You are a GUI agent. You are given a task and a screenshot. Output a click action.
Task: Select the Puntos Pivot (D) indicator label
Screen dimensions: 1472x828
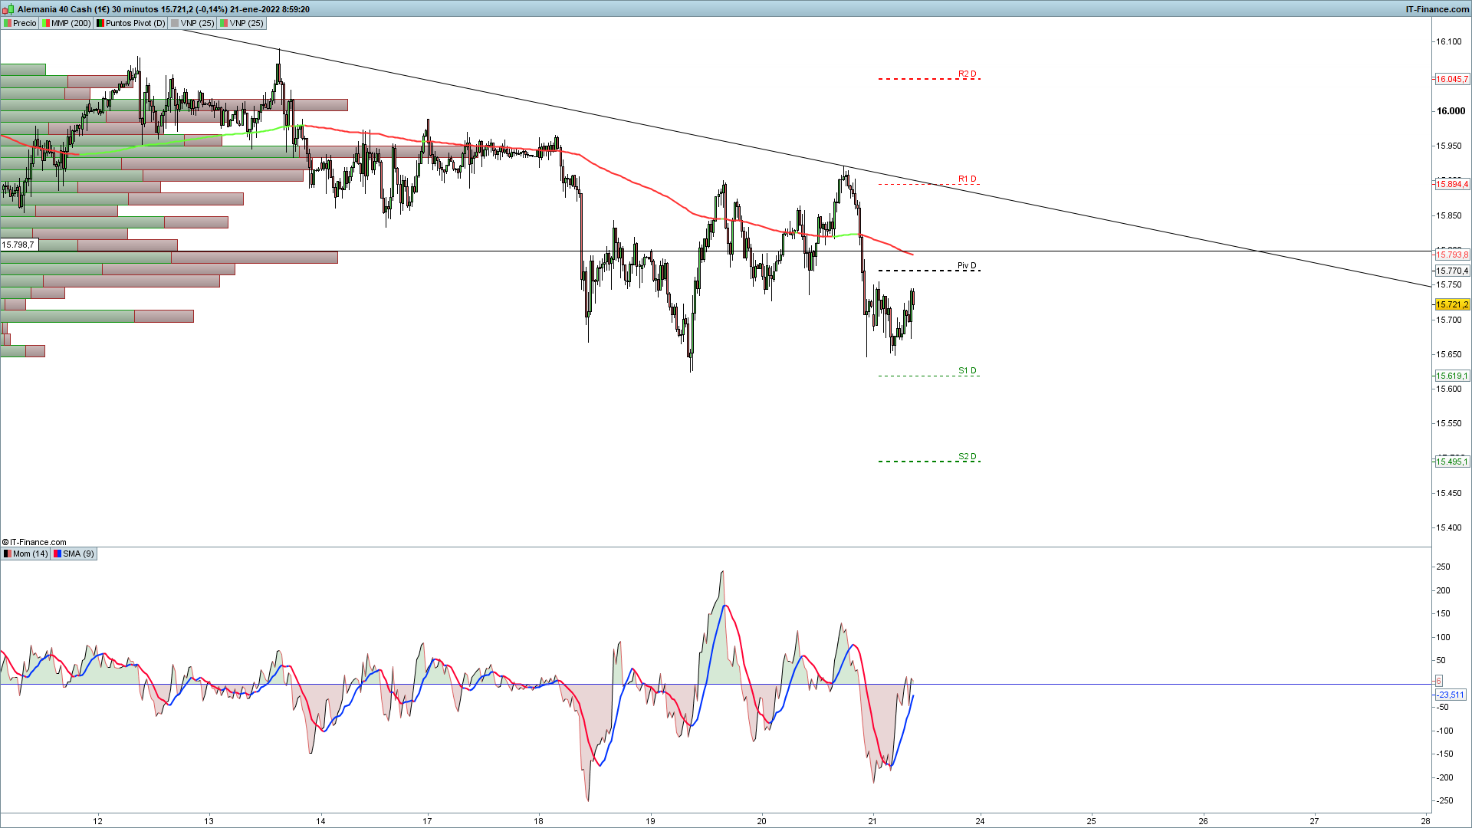click(130, 23)
